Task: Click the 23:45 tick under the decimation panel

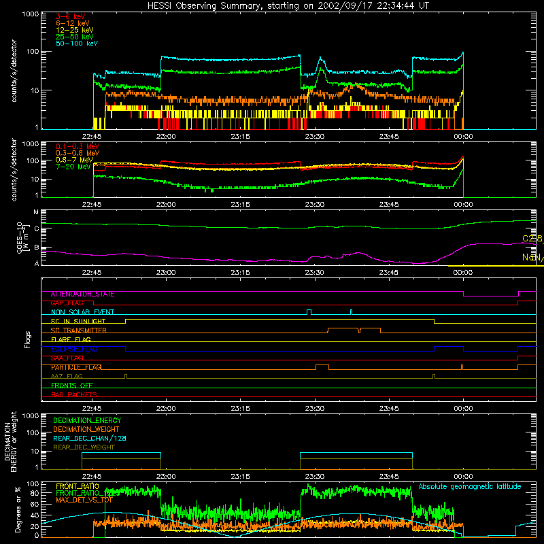Action: click(x=388, y=477)
